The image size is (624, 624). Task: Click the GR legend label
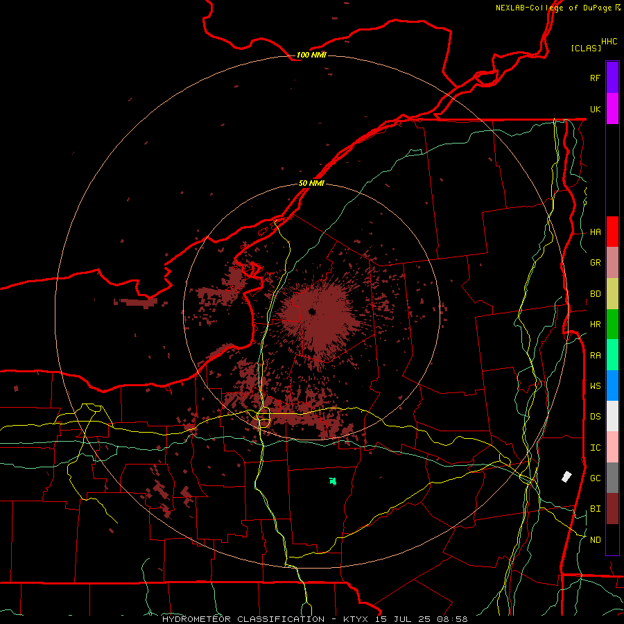click(596, 263)
